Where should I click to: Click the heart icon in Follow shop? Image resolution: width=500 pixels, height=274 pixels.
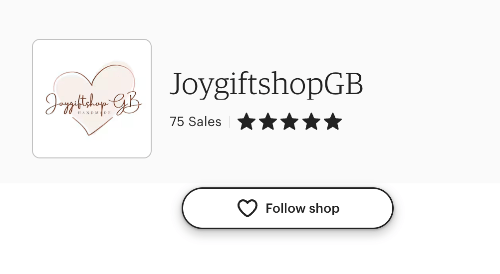(x=247, y=208)
